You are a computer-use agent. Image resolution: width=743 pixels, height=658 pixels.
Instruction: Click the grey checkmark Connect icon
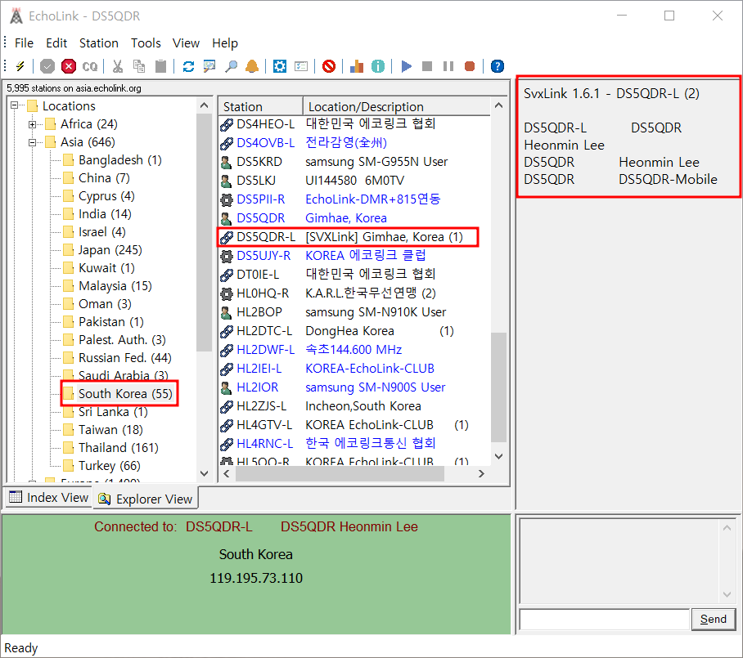[47, 66]
